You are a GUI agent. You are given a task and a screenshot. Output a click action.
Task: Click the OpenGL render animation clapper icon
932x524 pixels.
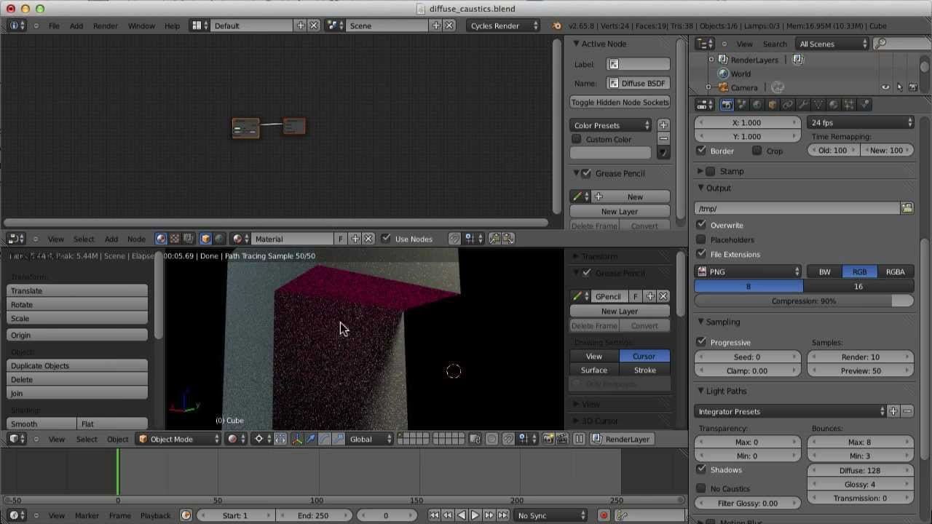pyautogui.click(x=561, y=439)
